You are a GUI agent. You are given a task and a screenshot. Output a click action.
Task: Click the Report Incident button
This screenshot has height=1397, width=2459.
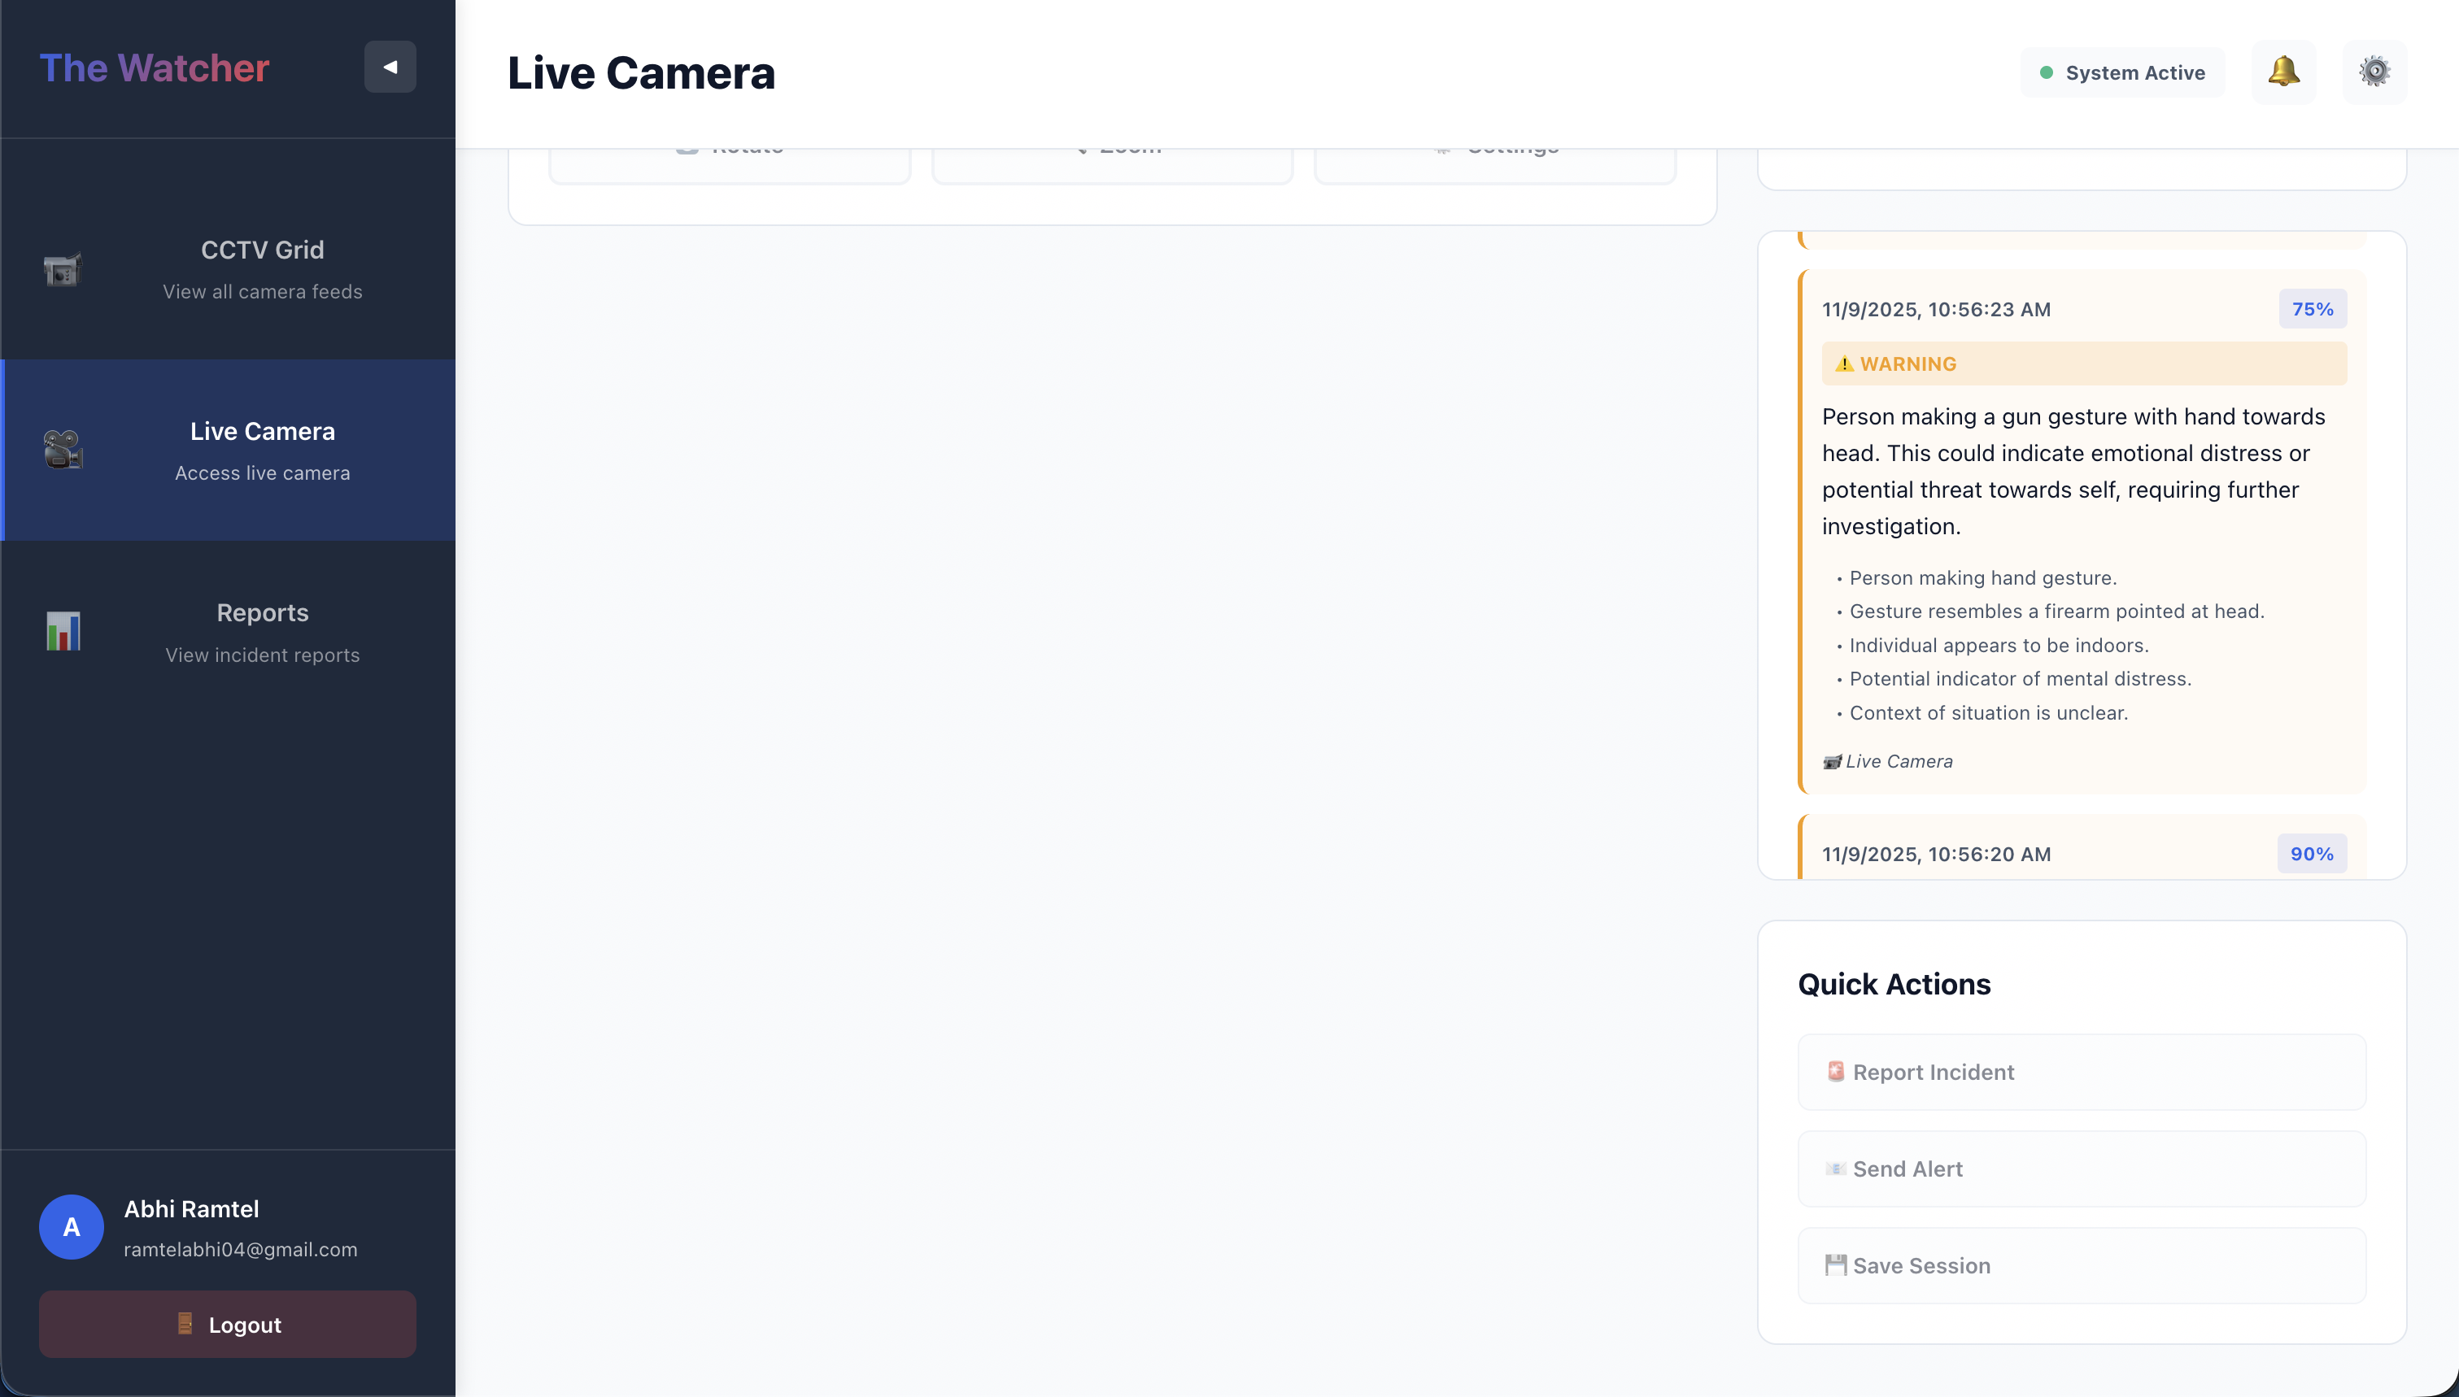tap(2081, 1072)
